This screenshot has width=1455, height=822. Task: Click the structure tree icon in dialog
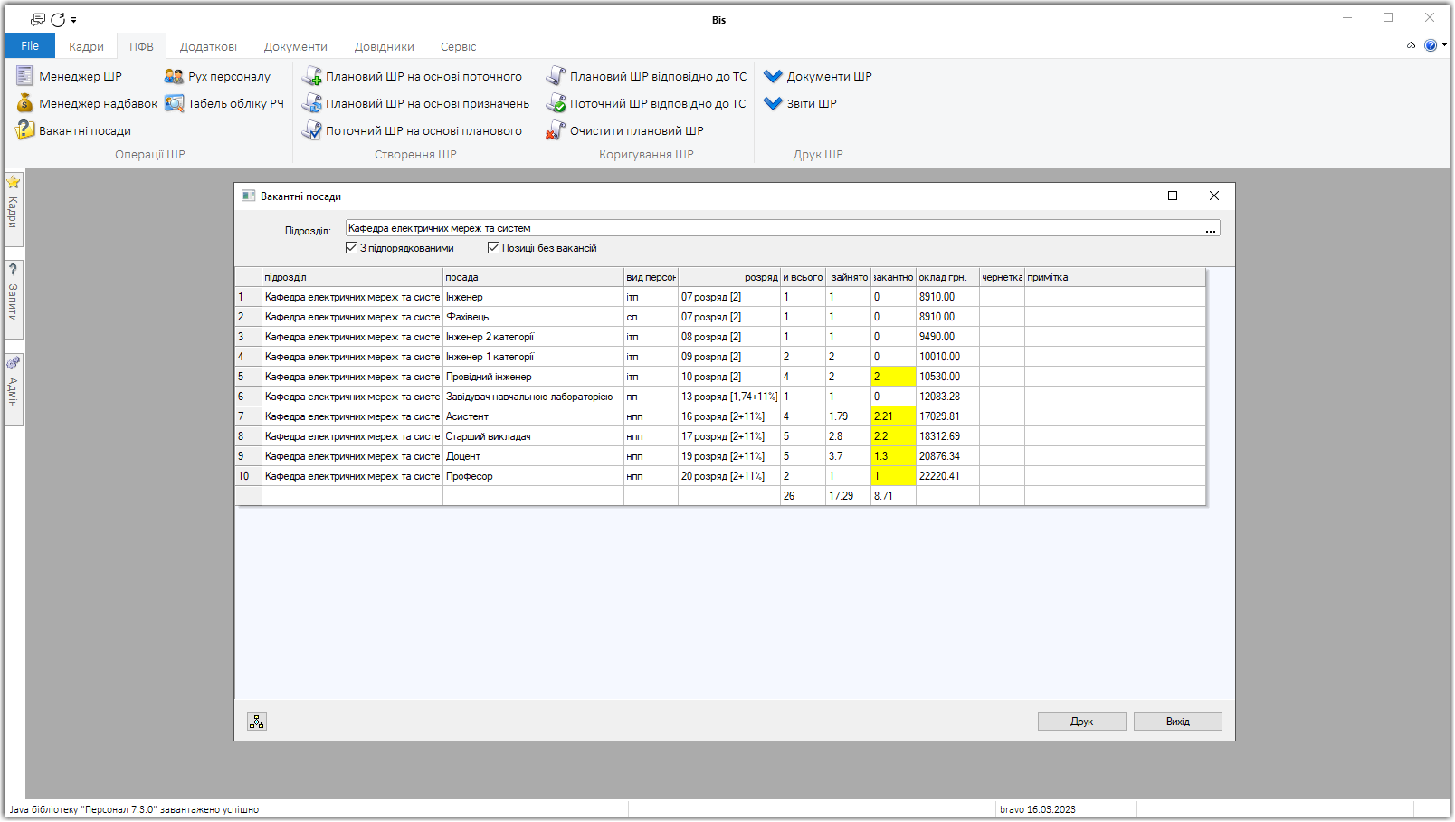257,722
